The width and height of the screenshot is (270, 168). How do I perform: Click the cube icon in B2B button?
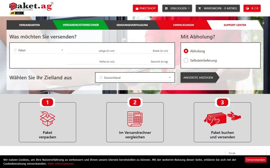247,8
